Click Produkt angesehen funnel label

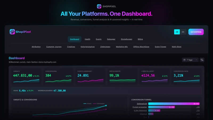140,107
